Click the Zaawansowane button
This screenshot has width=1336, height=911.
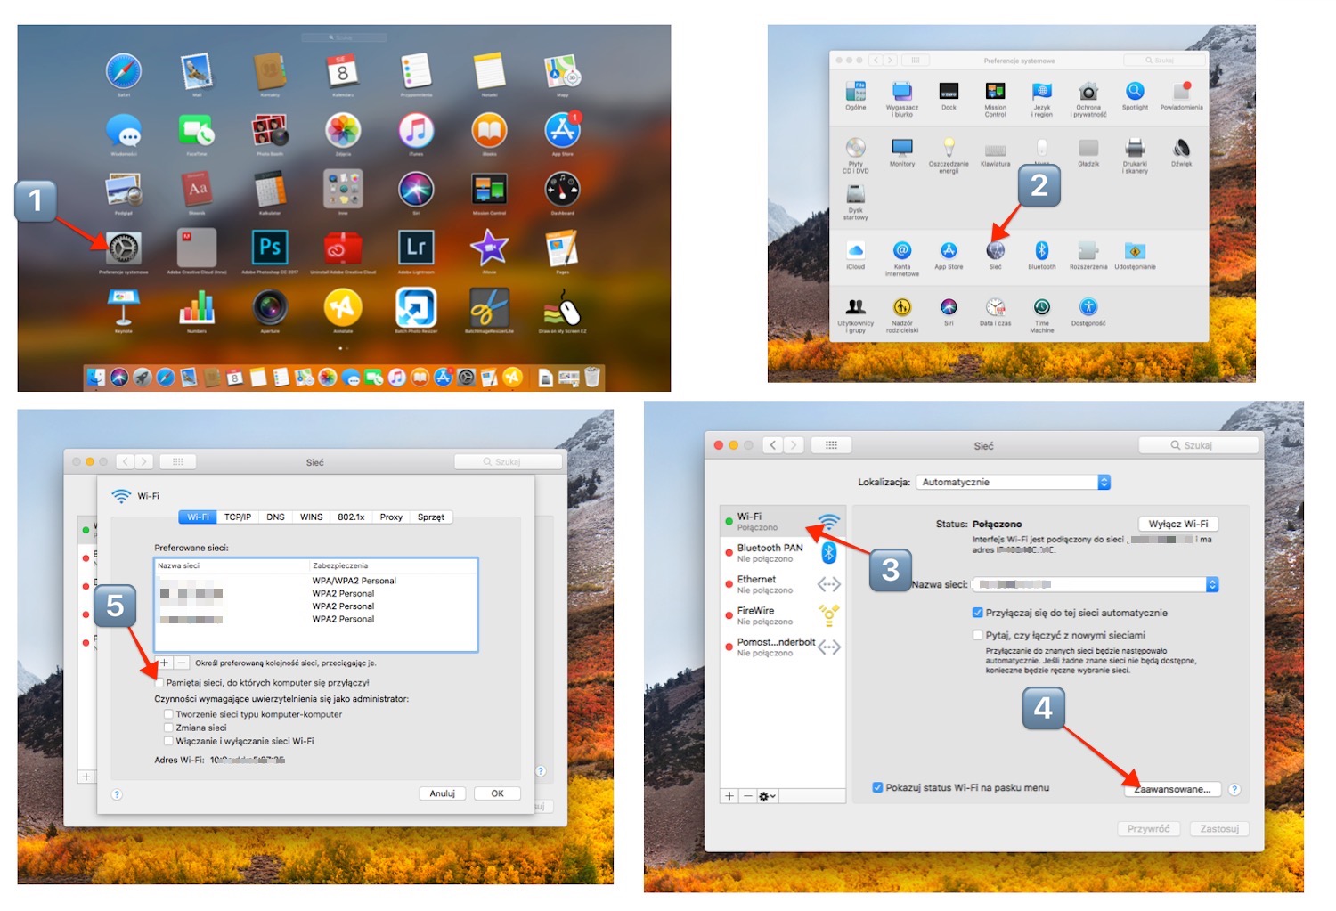(x=1171, y=789)
